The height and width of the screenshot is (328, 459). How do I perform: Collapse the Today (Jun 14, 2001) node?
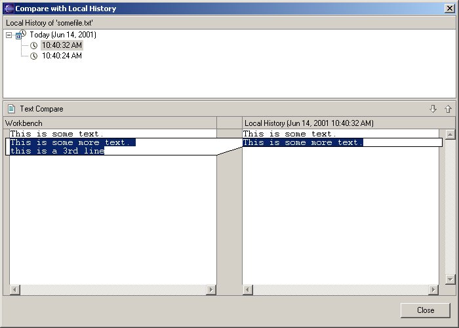9,35
